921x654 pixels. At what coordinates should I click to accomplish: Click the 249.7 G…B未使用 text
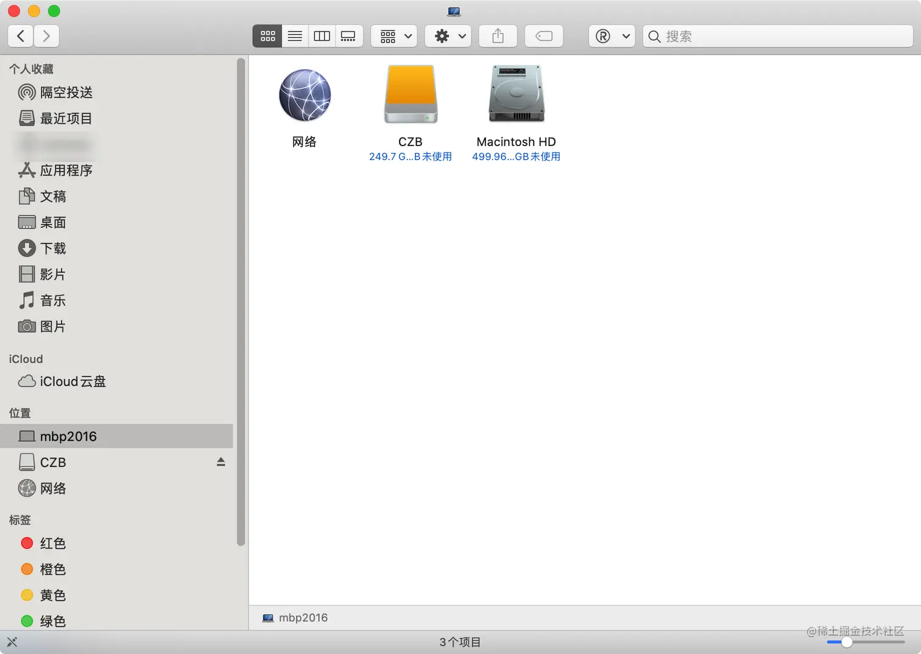[411, 156]
